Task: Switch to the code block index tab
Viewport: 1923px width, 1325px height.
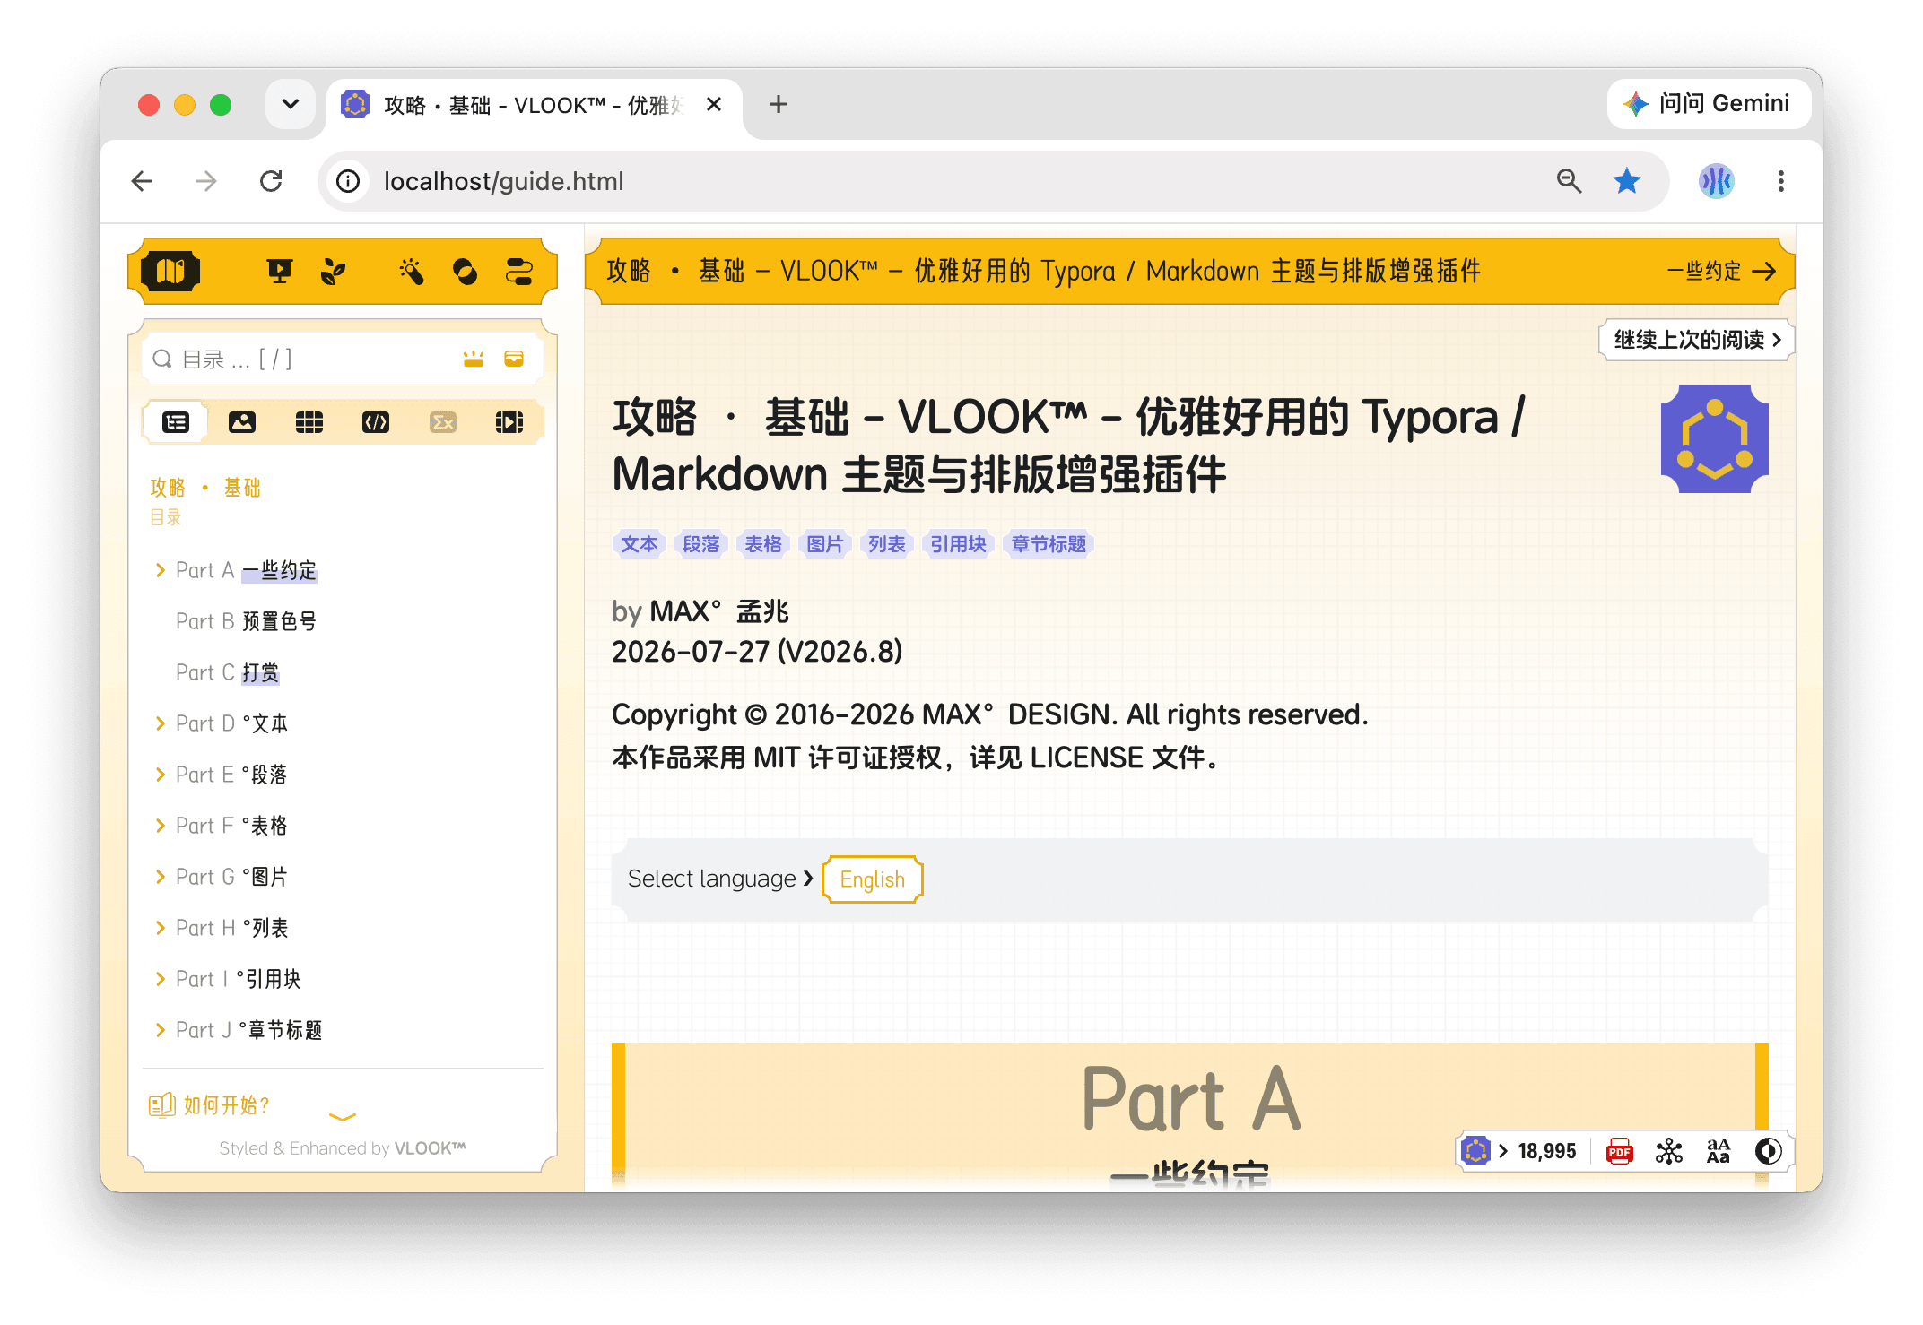Action: point(376,422)
